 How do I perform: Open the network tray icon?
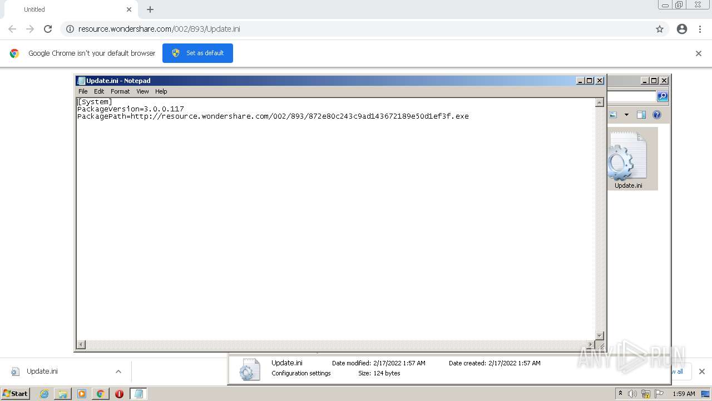646,394
